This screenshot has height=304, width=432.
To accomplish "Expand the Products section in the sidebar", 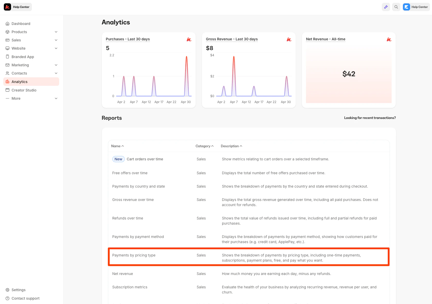I will [x=56, y=32].
